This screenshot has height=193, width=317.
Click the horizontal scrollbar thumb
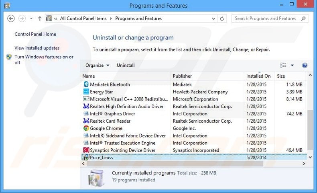pyautogui.click(x=175, y=164)
